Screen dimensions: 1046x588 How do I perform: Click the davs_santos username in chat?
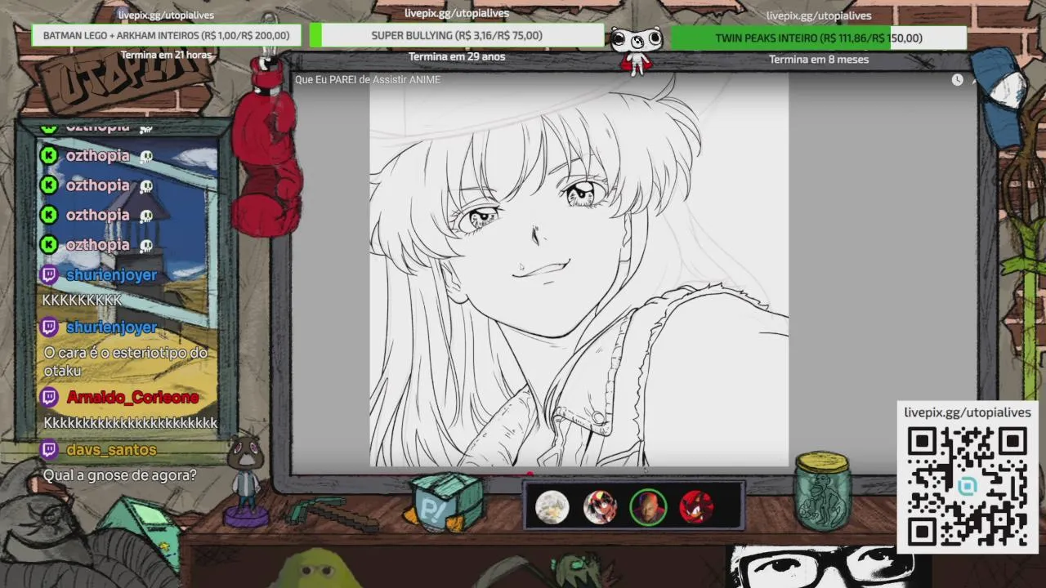click(x=111, y=450)
